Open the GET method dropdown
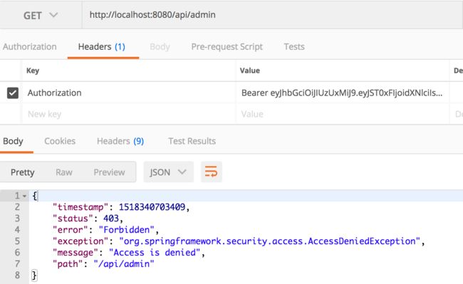This screenshot has height=284, width=463. pos(41,15)
